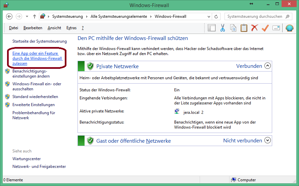Screen dimensions: 299x186
Task: Click the clipboard Paste icon
Action: coord(244,28)
